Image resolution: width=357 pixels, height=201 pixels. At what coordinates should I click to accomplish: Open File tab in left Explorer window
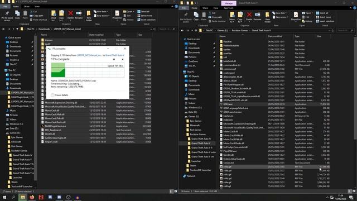tap(5, 7)
